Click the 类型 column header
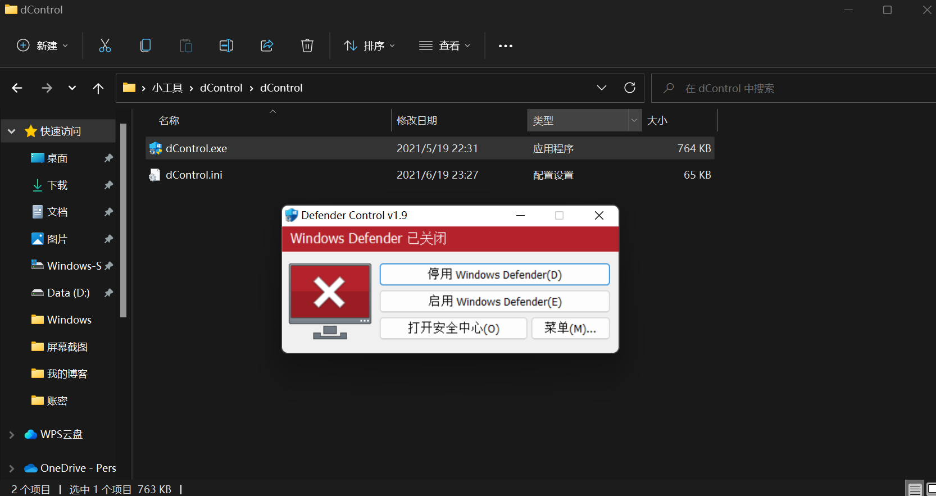The height and width of the screenshot is (496, 936). tap(578, 121)
